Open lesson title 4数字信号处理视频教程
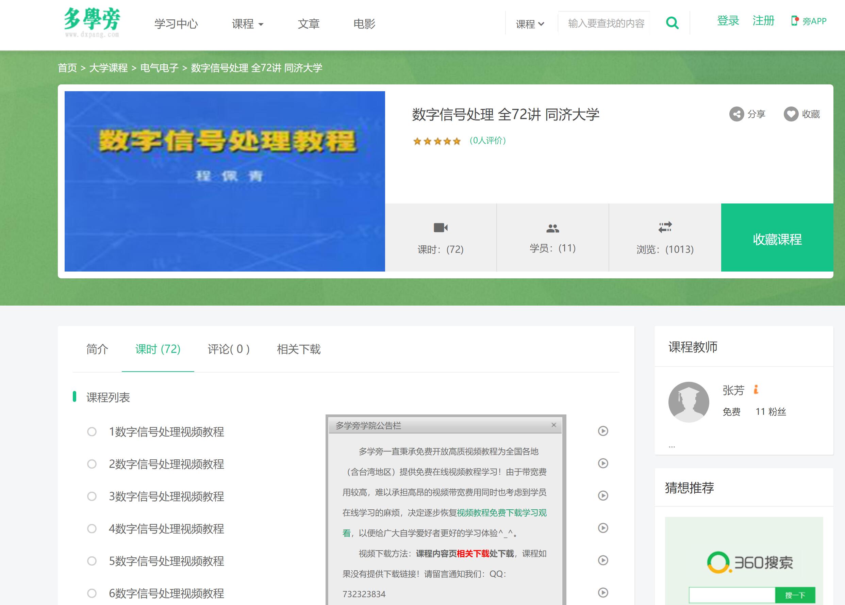 166,529
